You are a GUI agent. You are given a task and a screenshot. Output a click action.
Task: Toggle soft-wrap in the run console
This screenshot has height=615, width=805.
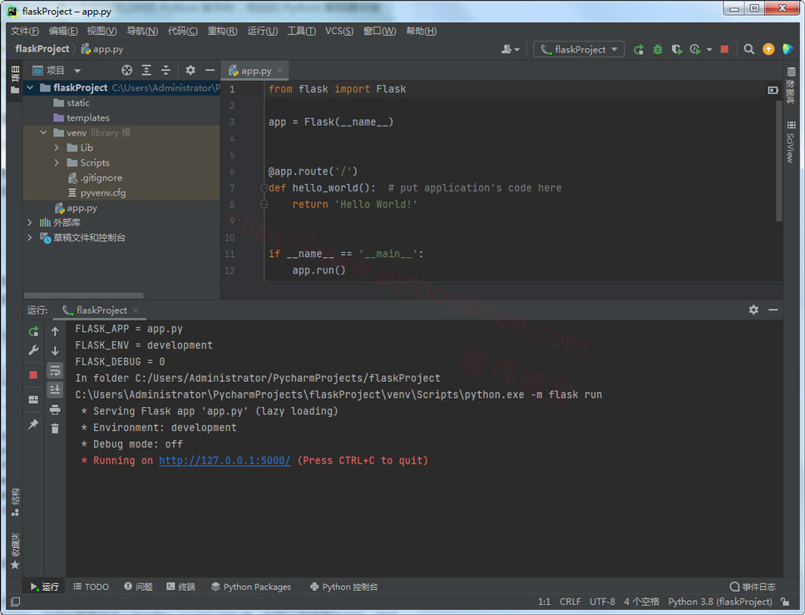coord(54,370)
